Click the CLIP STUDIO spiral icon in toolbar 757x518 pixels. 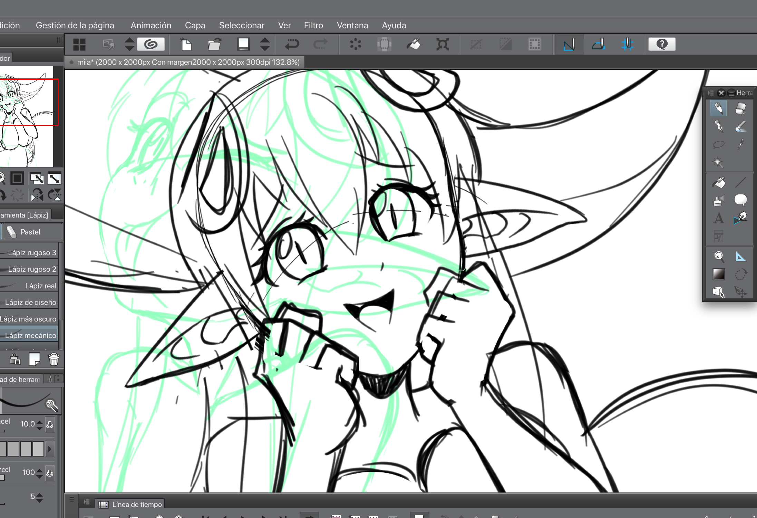pyautogui.click(x=151, y=44)
